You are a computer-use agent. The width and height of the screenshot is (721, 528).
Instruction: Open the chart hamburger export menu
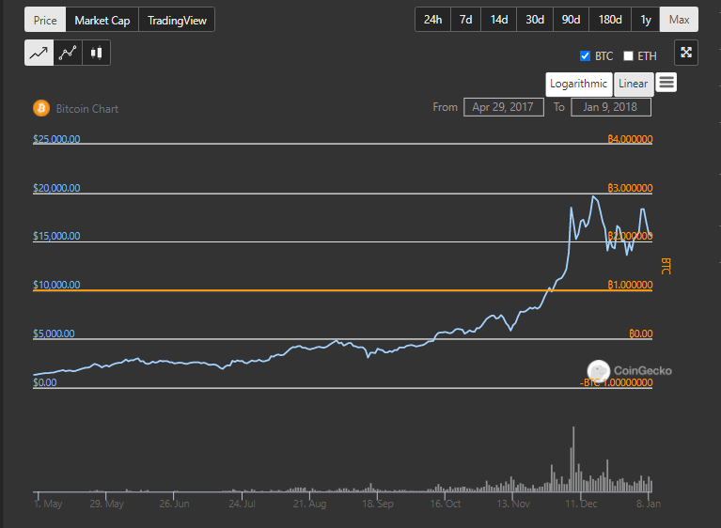[x=666, y=83]
